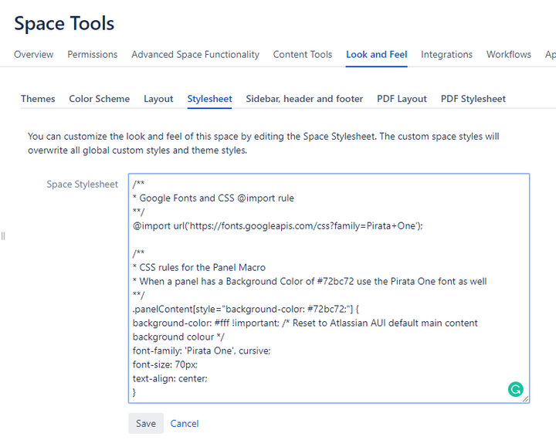
Task: Open the PDF Stylesheet sub-tab
Action: (473, 99)
